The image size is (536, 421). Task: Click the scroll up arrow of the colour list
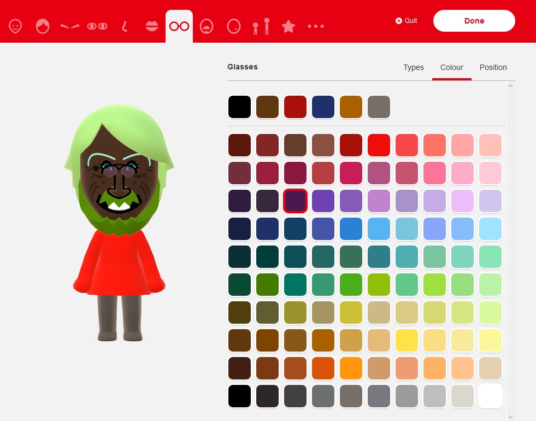pos(510,86)
